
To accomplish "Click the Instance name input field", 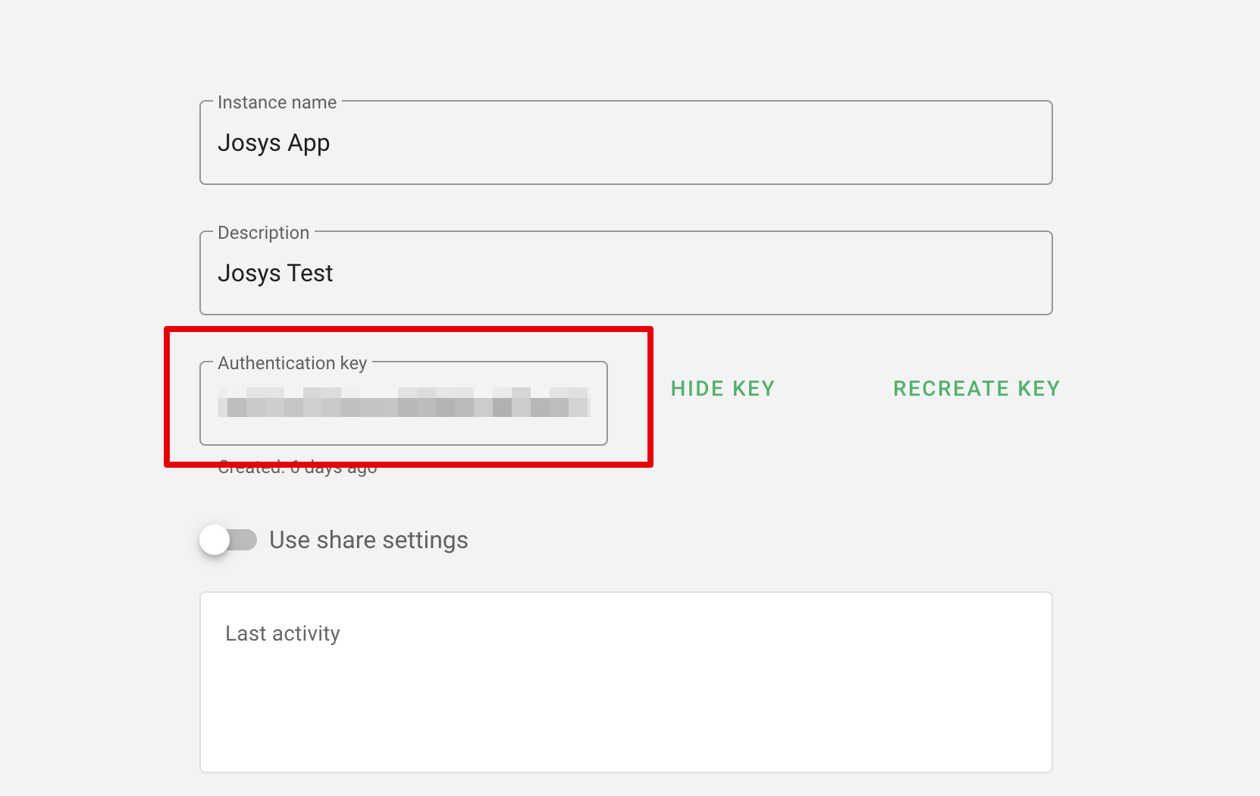I will [625, 143].
